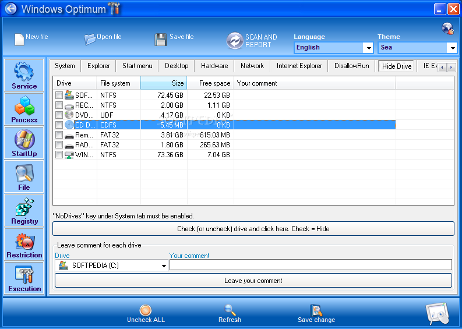462x329 pixels.
Task: Click the RAD... removable drive icon
Action: tap(69, 146)
